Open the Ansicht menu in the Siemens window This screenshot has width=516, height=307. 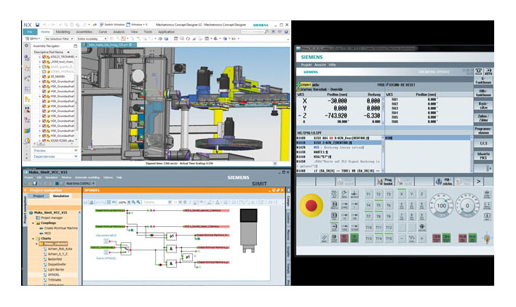pyautogui.click(x=320, y=65)
